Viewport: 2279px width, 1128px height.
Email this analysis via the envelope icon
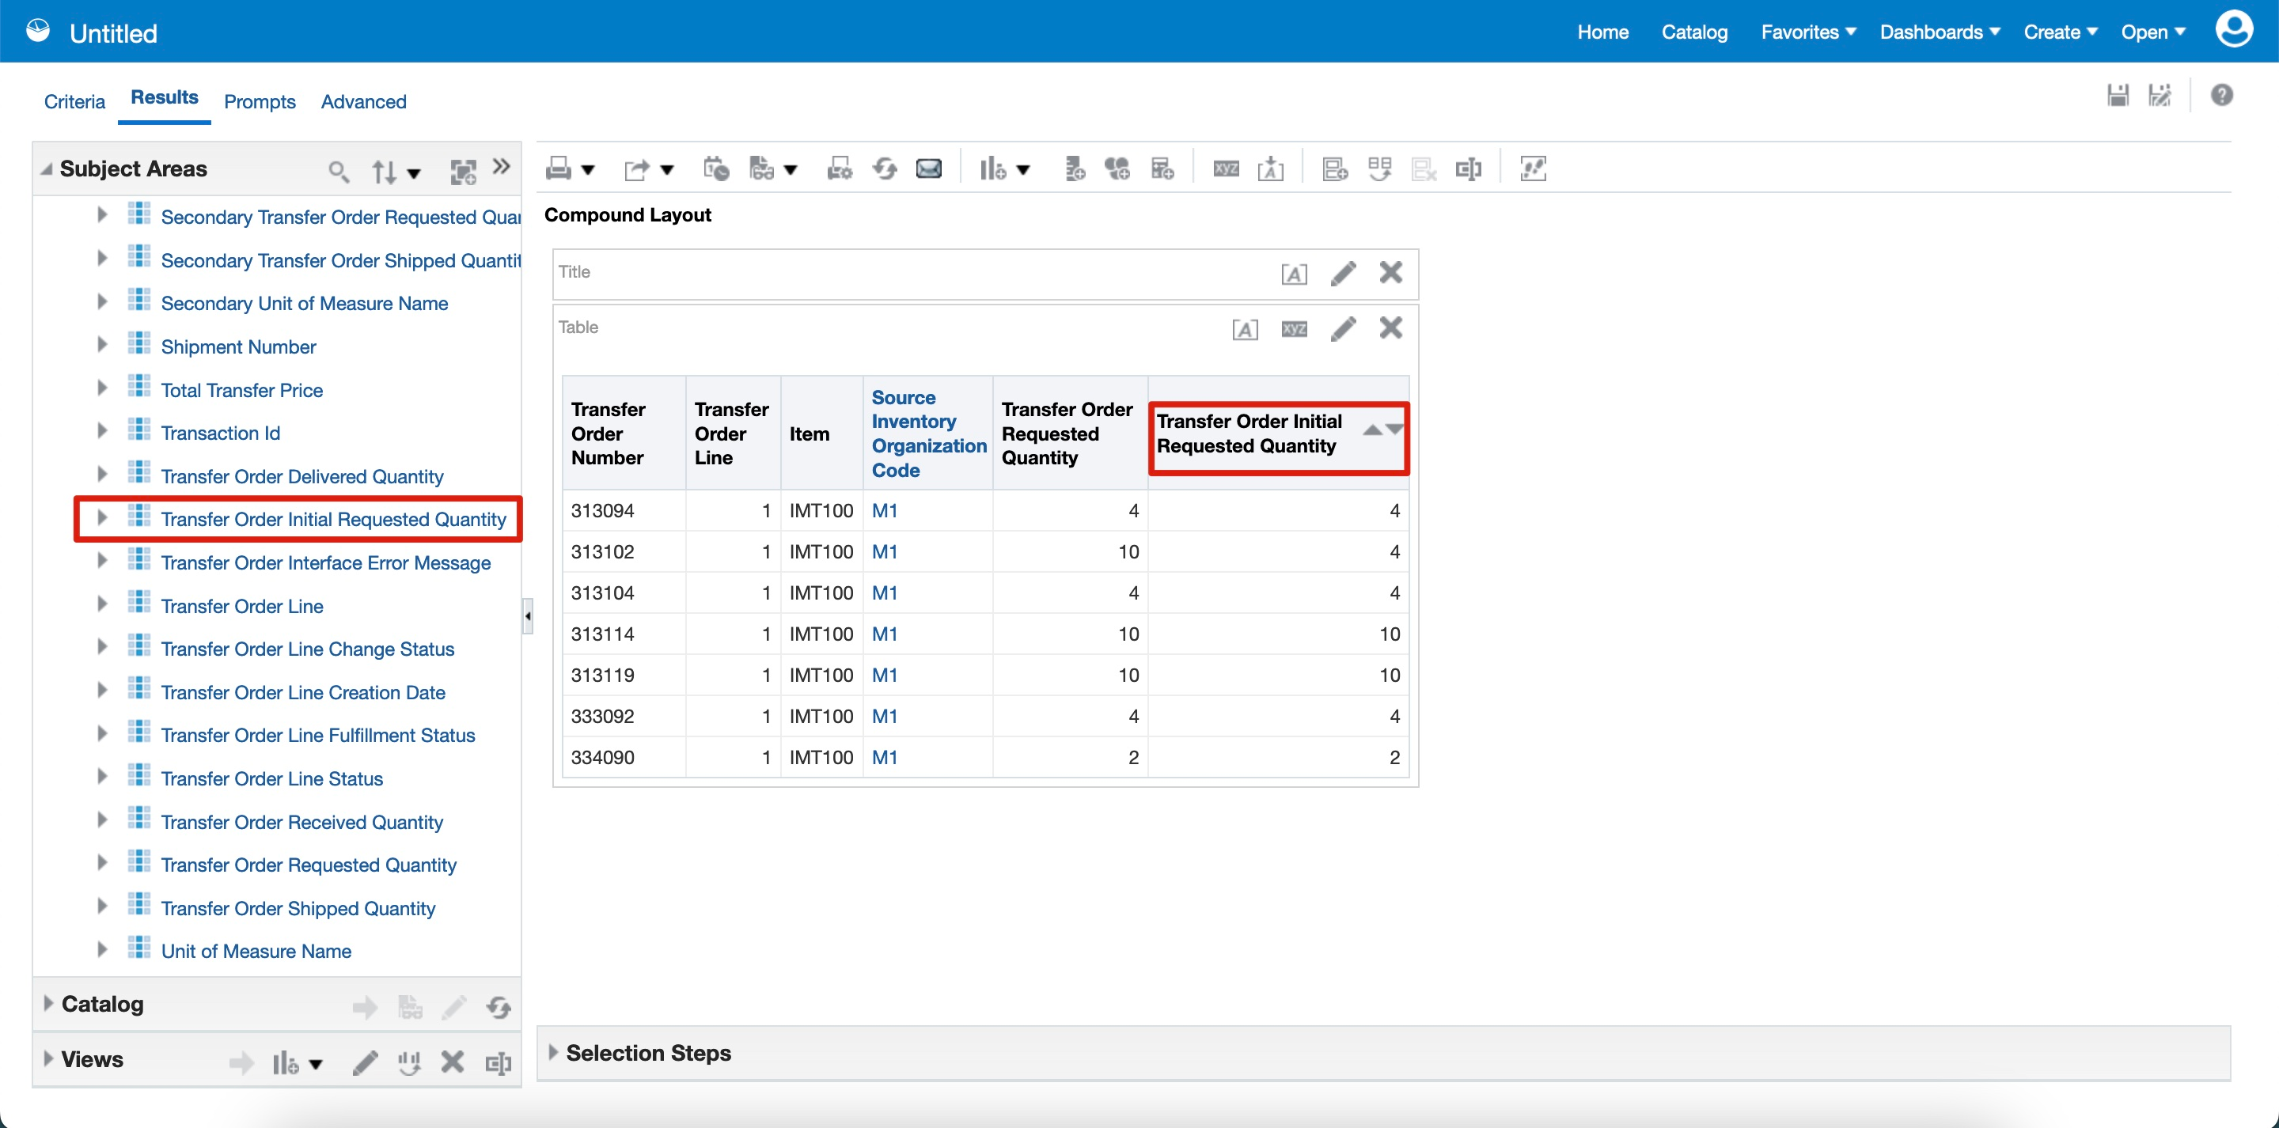(928, 168)
